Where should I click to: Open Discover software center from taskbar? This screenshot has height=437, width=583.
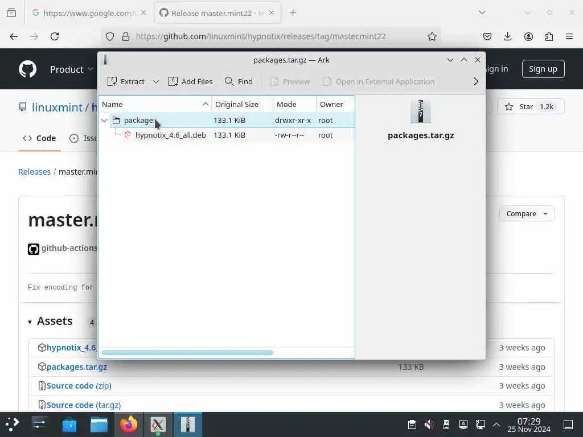(69, 424)
